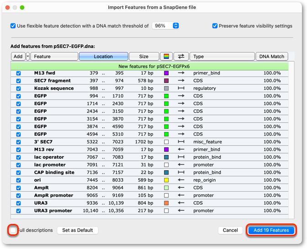Viewport: 307px width, 249px height.
Task: Sort by Location column header
Action: (103, 57)
